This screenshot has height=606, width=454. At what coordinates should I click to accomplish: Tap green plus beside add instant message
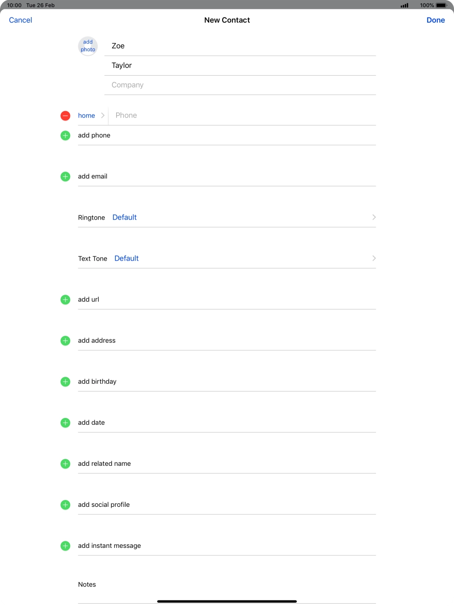point(65,546)
